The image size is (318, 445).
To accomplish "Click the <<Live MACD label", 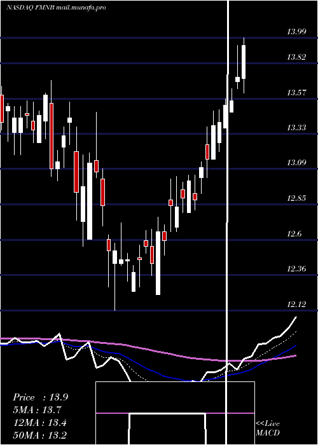I will coord(268,428).
